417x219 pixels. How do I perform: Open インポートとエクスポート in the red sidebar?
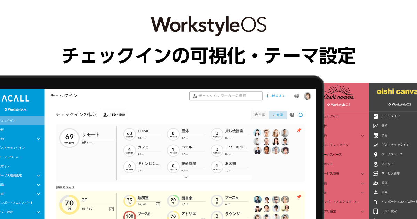pos(341,202)
